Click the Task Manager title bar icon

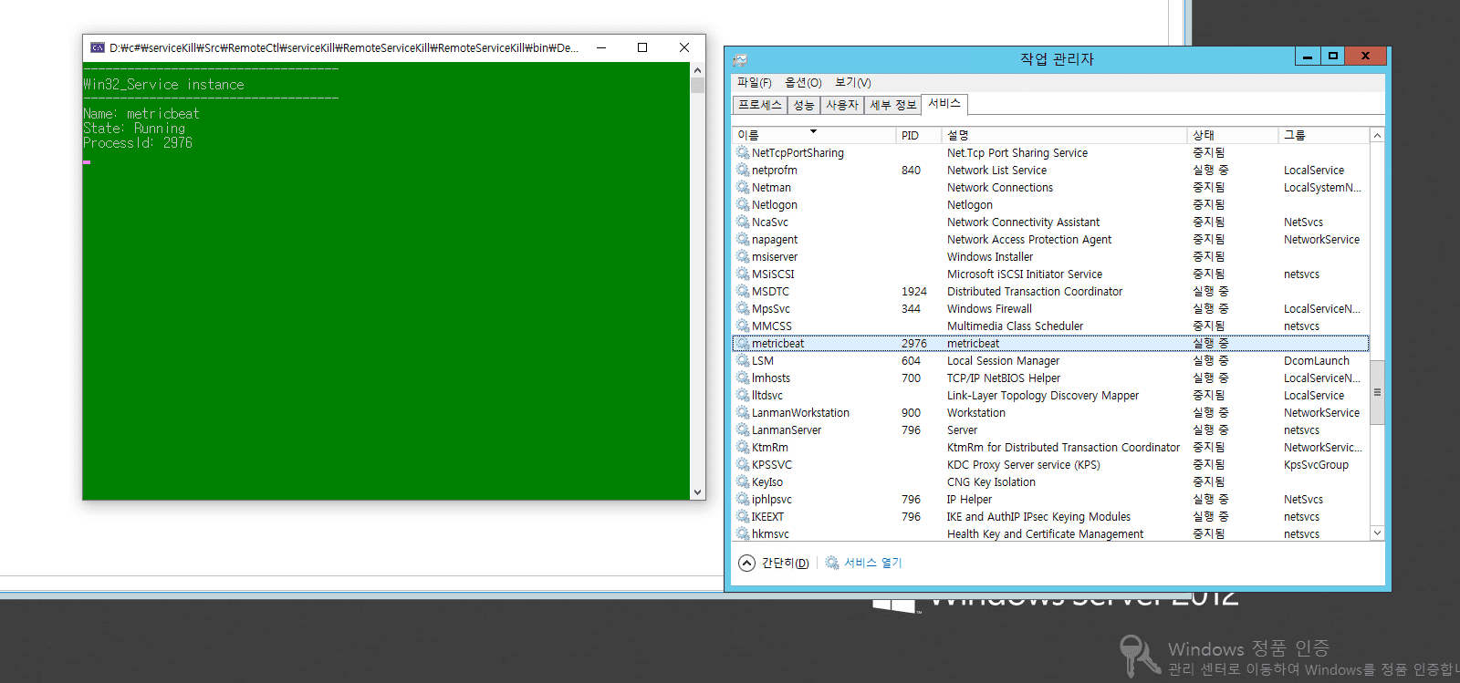coord(740,59)
